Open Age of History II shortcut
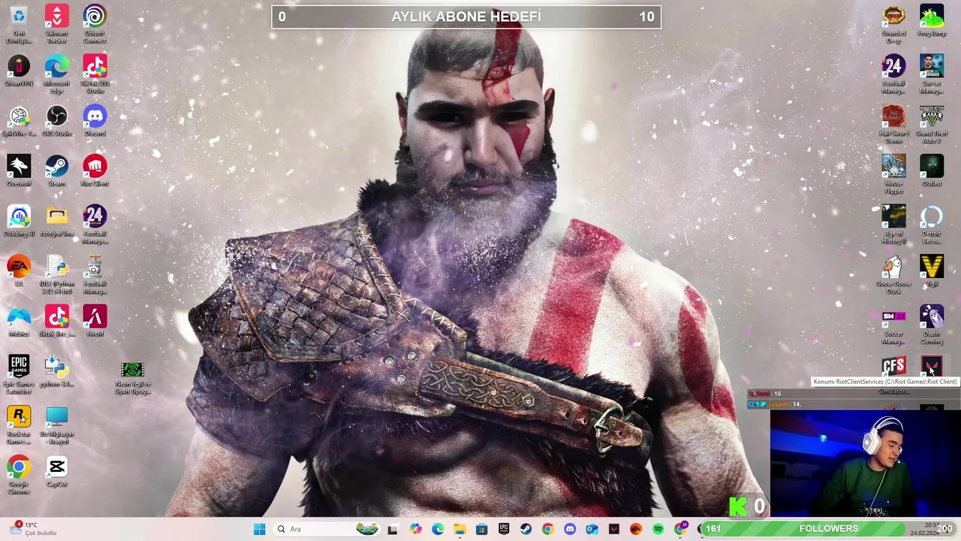Image resolution: width=961 pixels, height=541 pixels. point(893,225)
